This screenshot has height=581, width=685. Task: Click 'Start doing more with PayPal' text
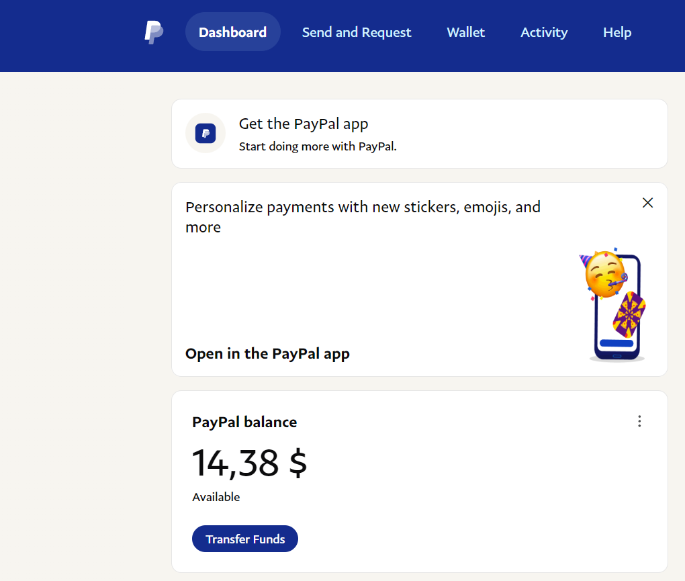click(318, 146)
